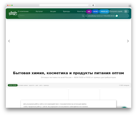Click the B2B опт Telegram button
This screenshot has height=116, width=137.
click(x=104, y=12)
